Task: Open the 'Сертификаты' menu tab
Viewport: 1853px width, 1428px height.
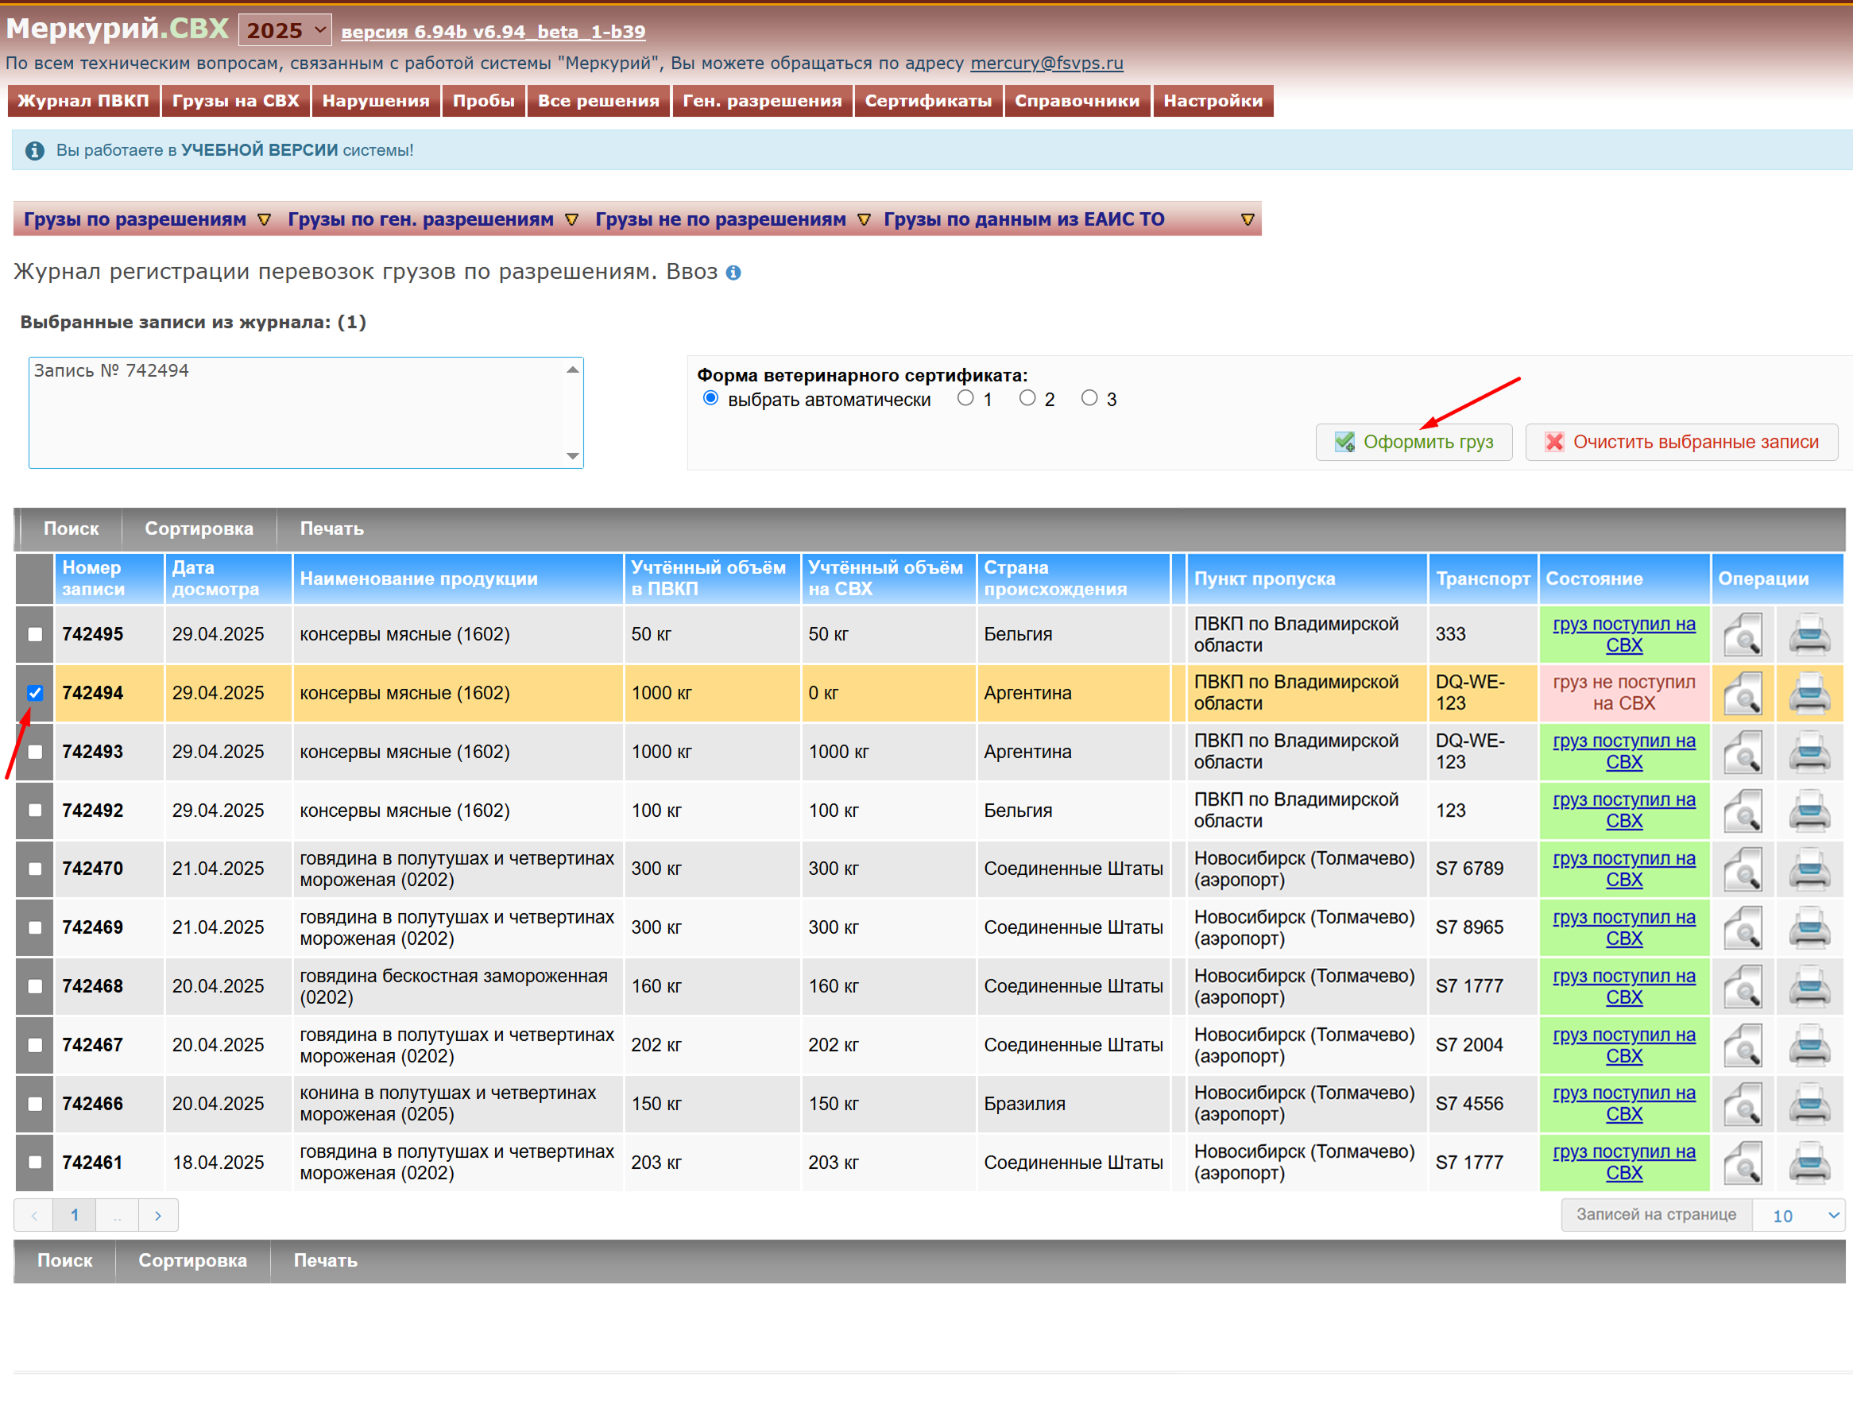Action: [x=927, y=100]
